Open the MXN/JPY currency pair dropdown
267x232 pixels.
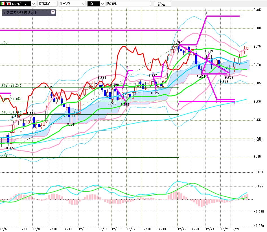click(x=33, y=4)
